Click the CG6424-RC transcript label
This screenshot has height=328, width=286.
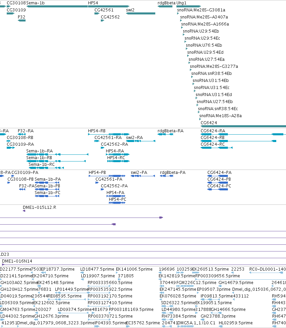(213, 144)
